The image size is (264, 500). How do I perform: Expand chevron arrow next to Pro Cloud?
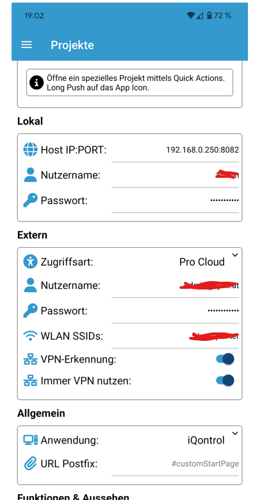[235, 255]
